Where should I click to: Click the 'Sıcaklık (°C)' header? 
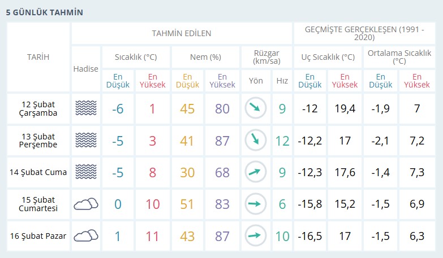[x=136, y=57]
